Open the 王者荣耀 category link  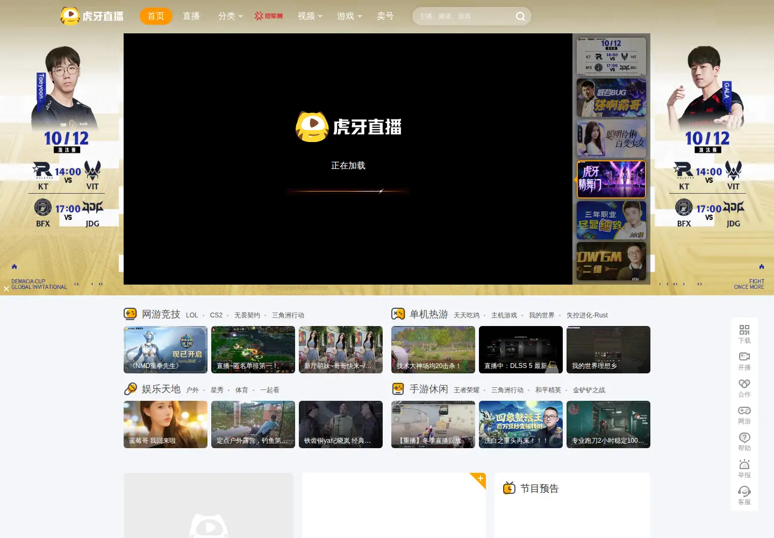pos(467,390)
